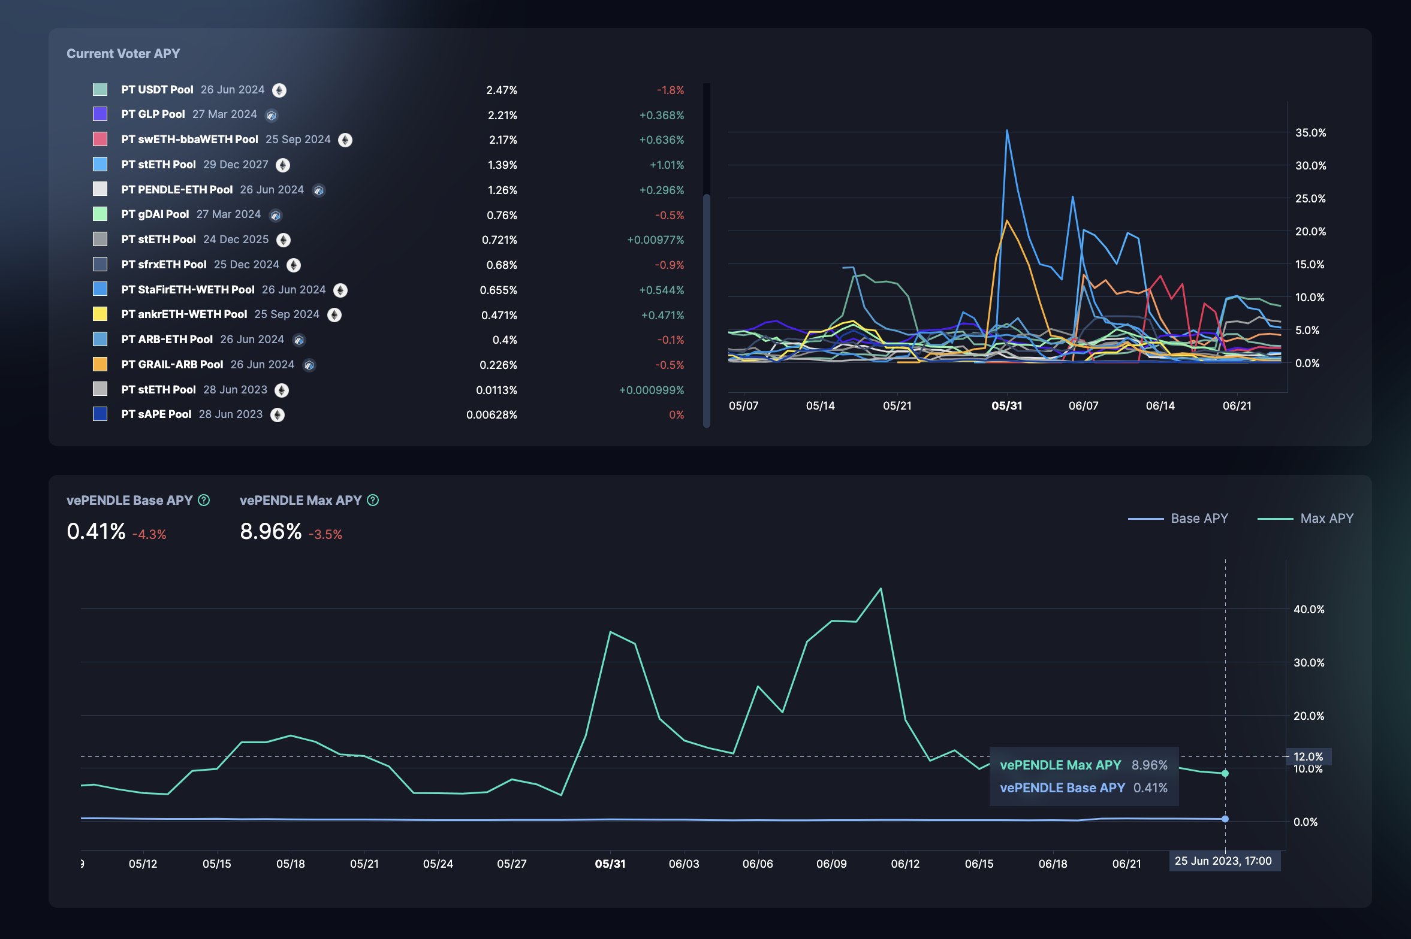The width and height of the screenshot is (1411, 939).
Task: Click the 05/31 label on the Voter APY chart
Action: (x=1006, y=406)
